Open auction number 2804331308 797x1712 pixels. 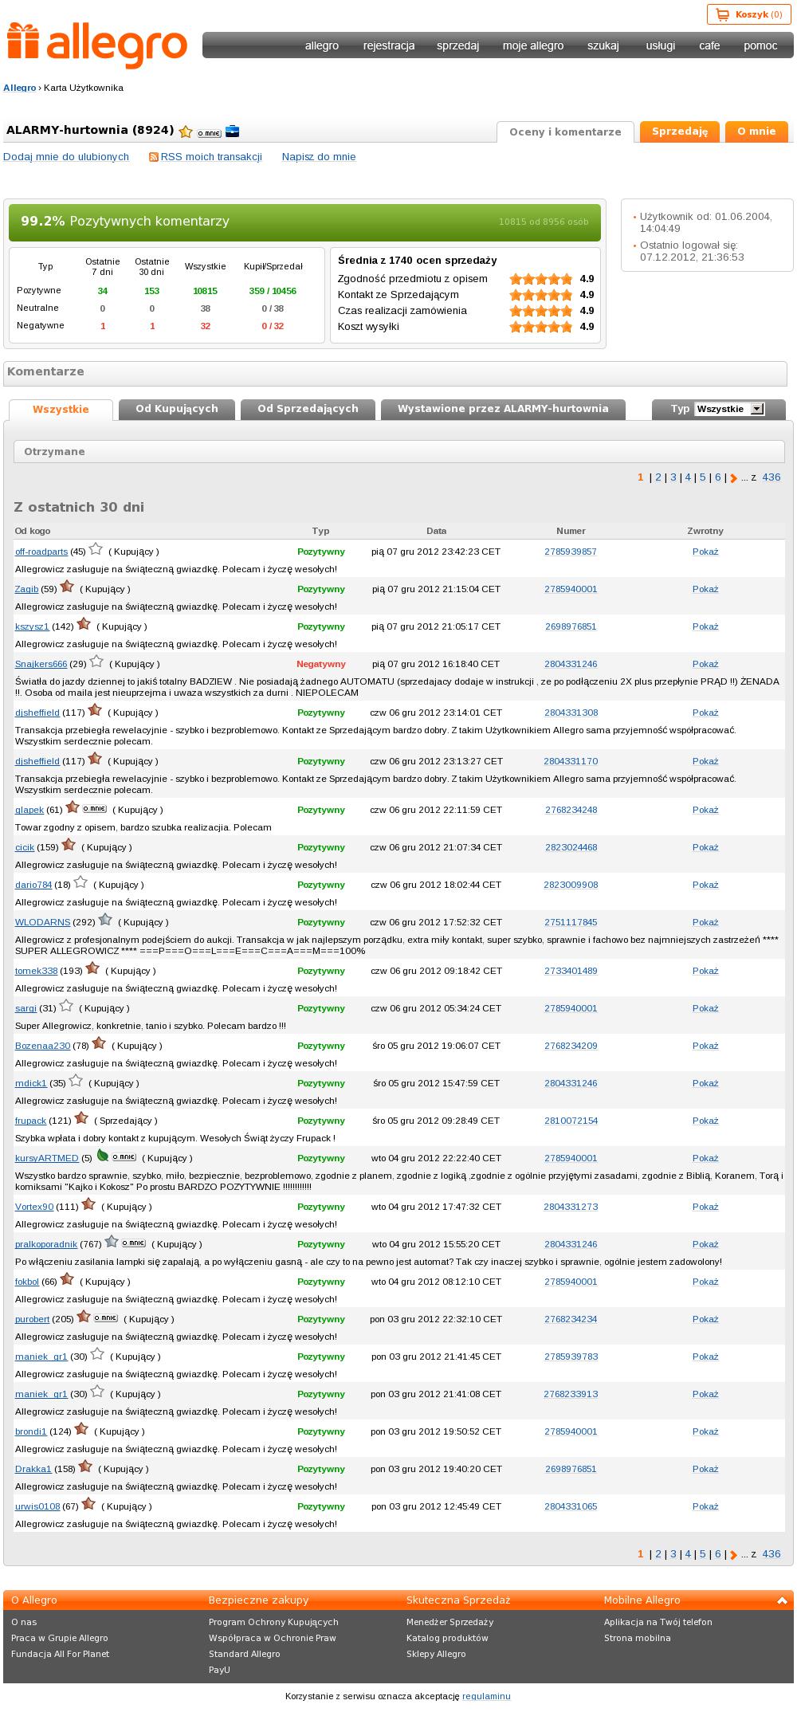click(x=571, y=713)
